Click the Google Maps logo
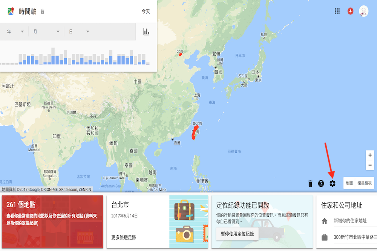 point(10,11)
